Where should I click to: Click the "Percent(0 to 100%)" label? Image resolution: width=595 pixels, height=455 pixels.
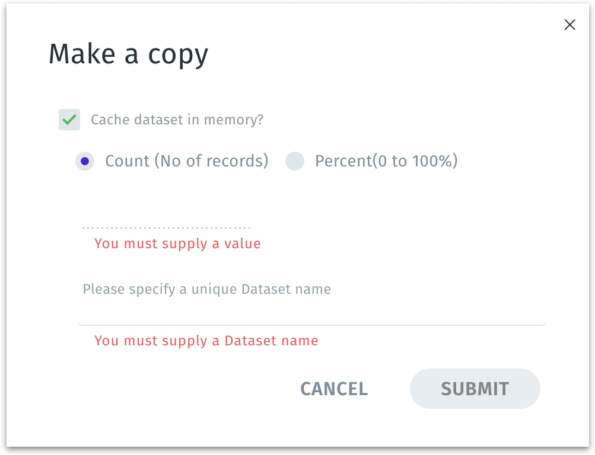386,161
